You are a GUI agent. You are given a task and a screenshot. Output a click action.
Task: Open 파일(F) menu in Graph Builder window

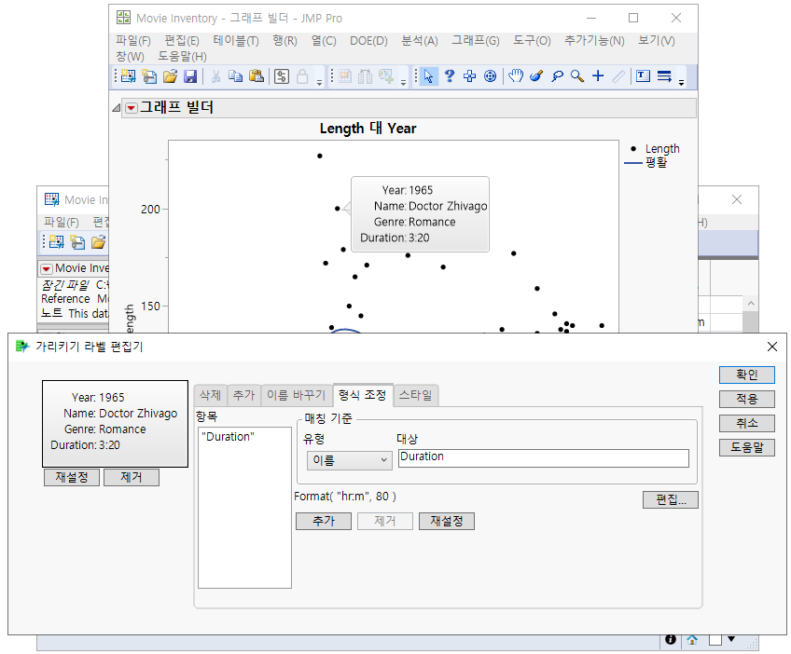click(133, 41)
